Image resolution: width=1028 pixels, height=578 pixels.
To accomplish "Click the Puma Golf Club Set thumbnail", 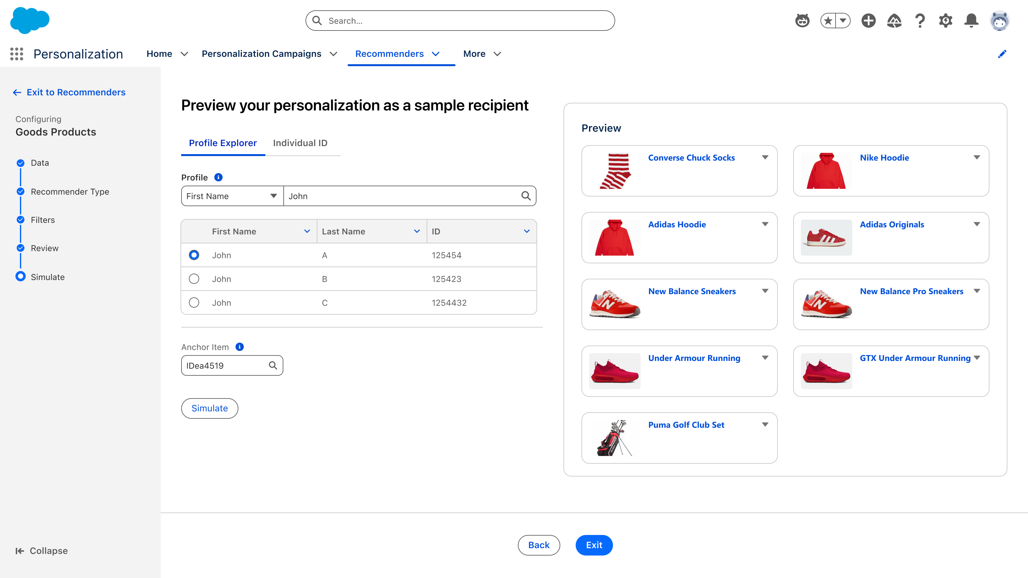I will click(x=615, y=438).
